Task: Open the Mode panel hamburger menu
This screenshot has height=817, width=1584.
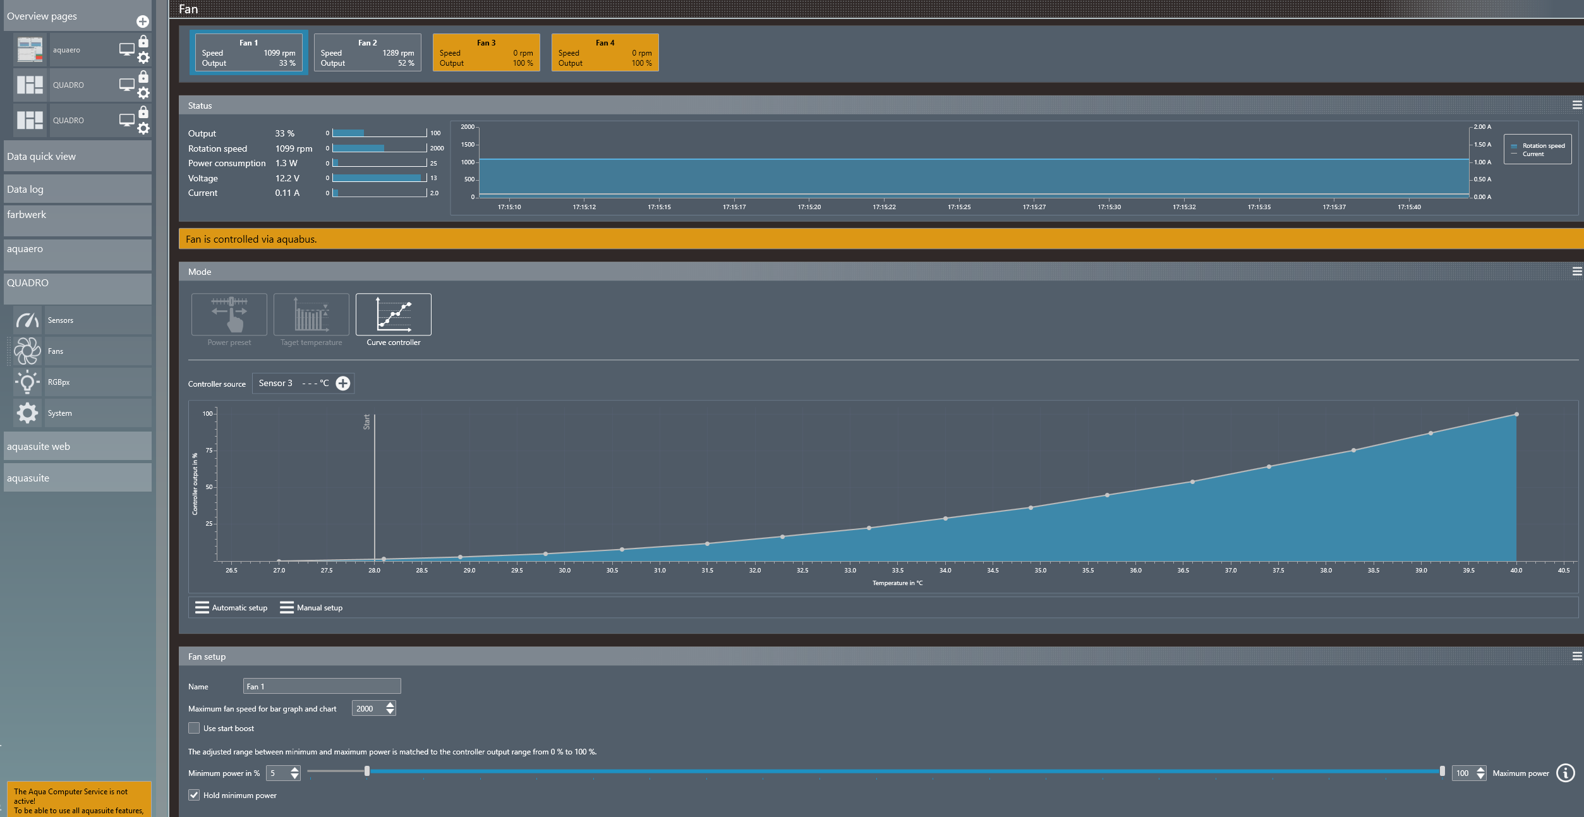Action: [x=1576, y=272]
